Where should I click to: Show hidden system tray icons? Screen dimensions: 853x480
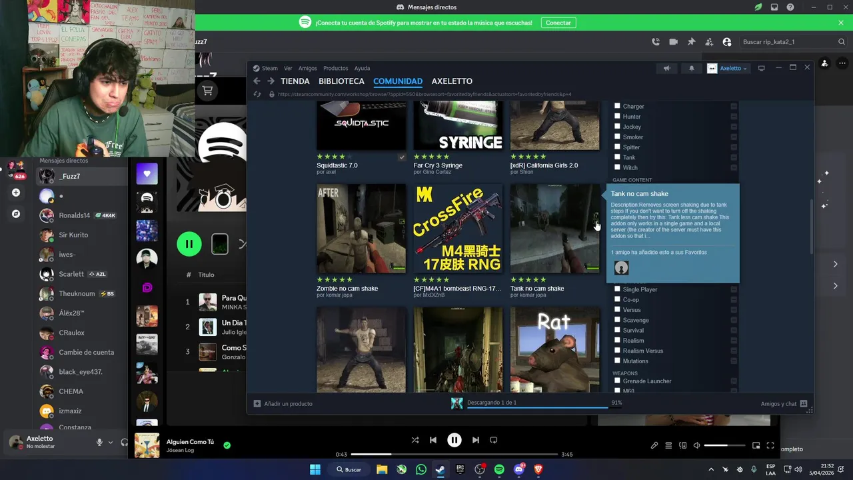point(710,469)
